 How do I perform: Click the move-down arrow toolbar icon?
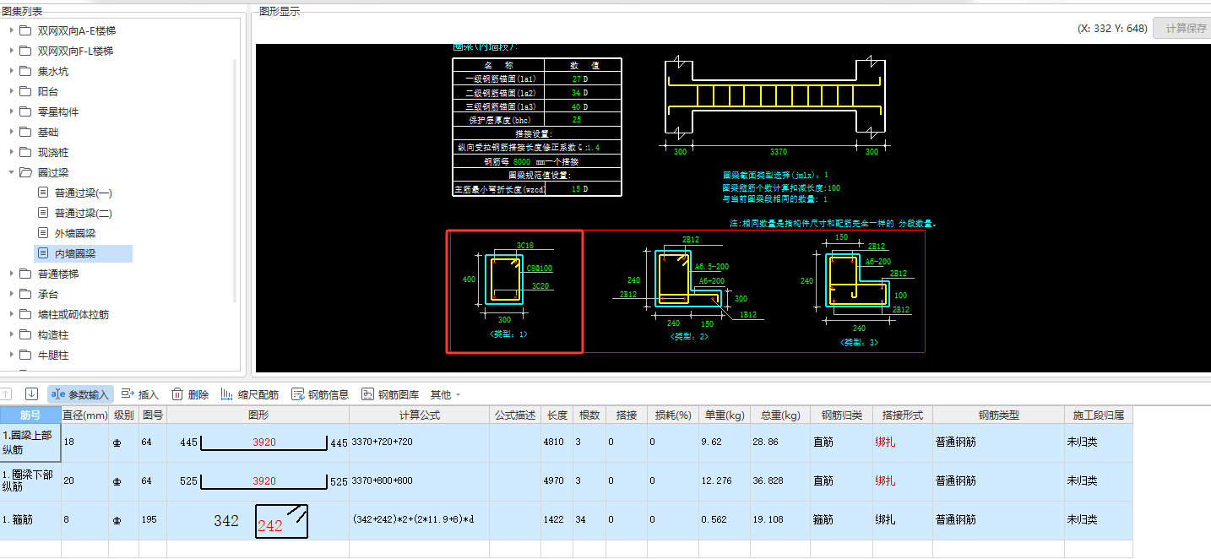tap(31, 393)
